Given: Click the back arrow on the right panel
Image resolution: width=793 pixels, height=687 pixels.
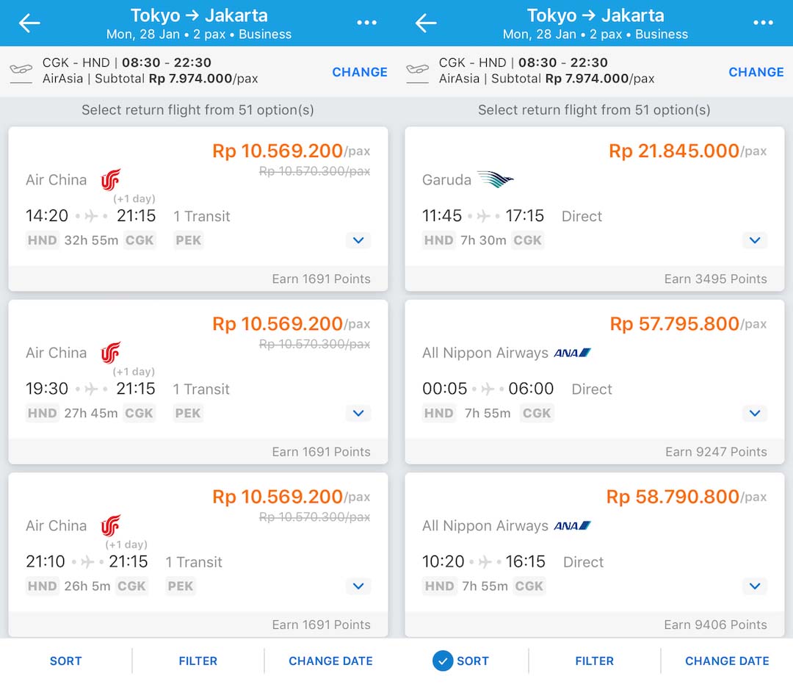Looking at the screenshot, I should click(426, 23).
